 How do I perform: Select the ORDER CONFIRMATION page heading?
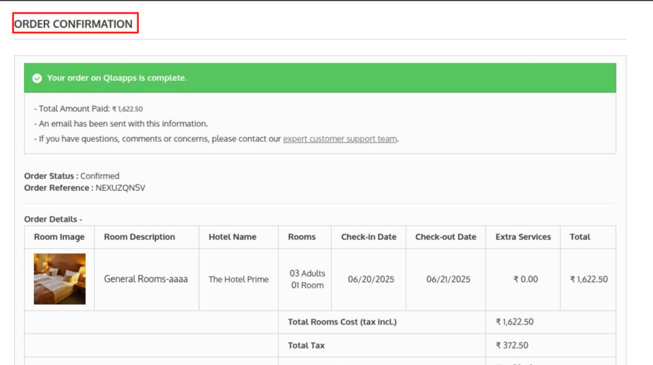73,24
